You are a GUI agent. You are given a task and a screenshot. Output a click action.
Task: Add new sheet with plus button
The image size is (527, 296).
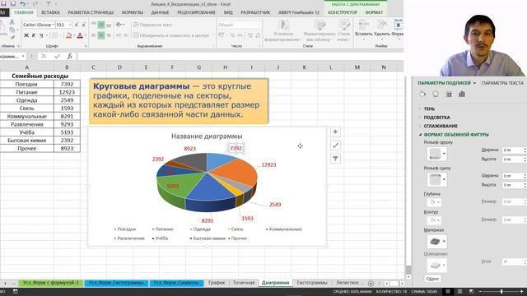pos(371,283)
